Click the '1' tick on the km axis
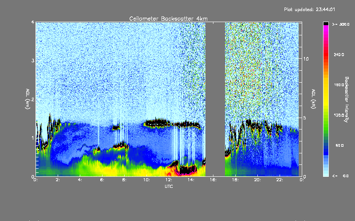This screenshot has height=221, width=355. [33, 138]
